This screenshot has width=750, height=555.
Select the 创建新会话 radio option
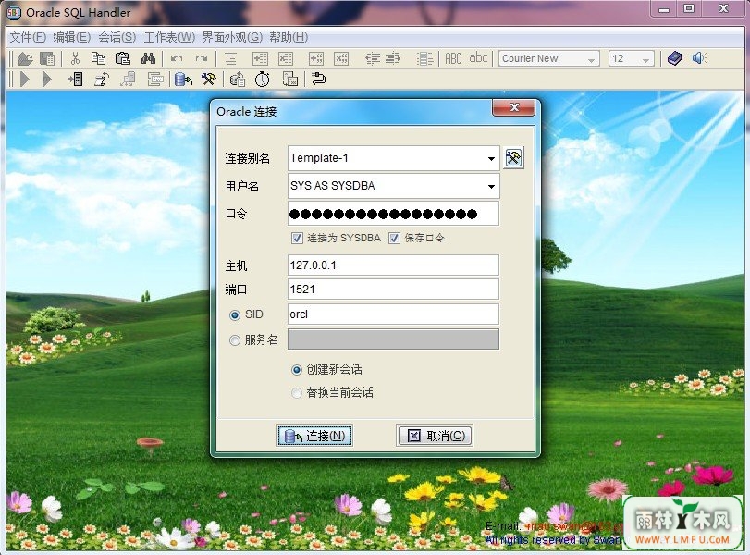click(x=297, y=369)
